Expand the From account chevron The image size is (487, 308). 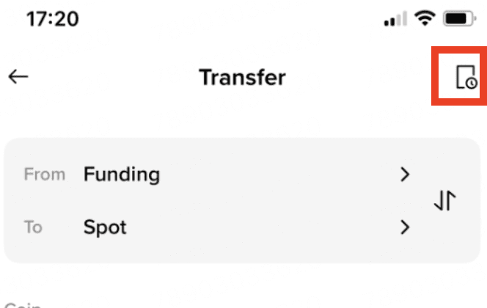(x=404, y=175)
